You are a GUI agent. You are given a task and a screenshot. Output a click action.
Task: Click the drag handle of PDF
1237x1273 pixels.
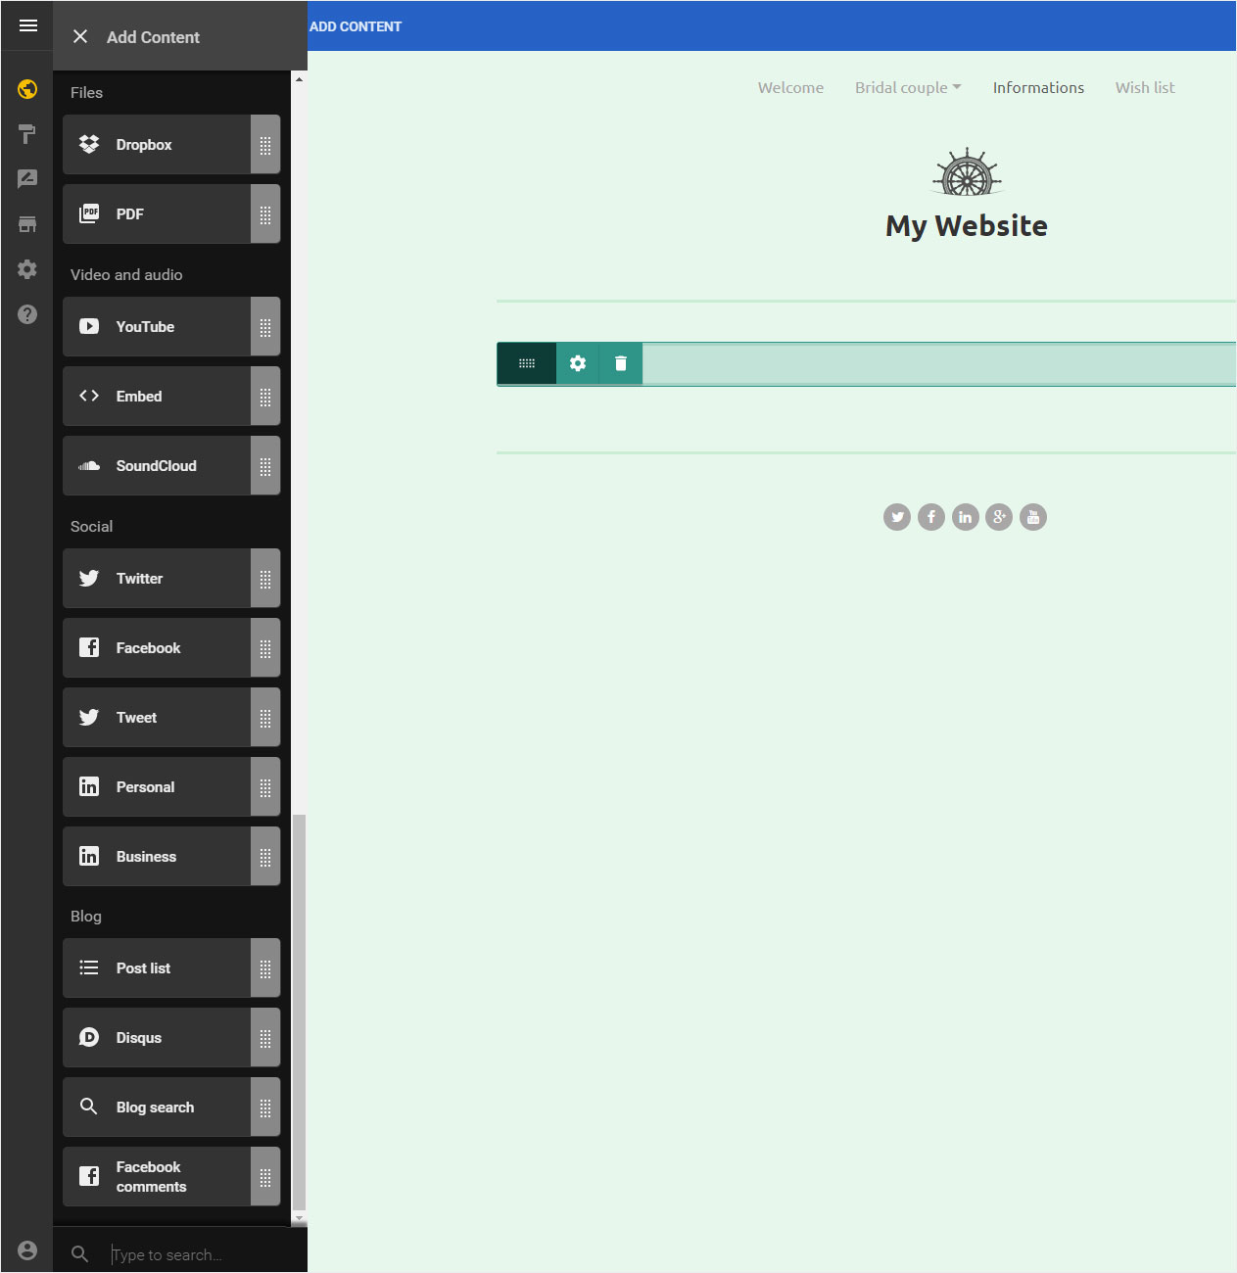(x=265, y=214)
